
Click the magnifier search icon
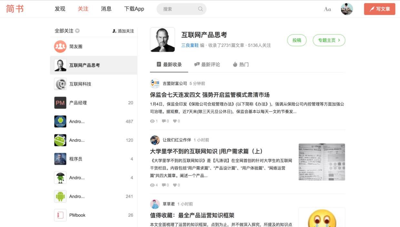click(x=200, y=9)
